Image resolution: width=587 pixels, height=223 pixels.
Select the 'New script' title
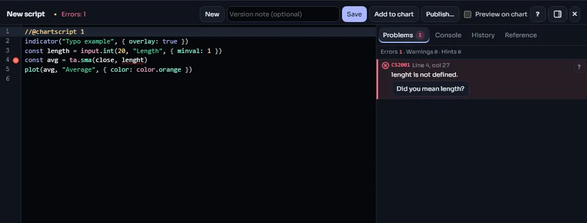(26, 14)
